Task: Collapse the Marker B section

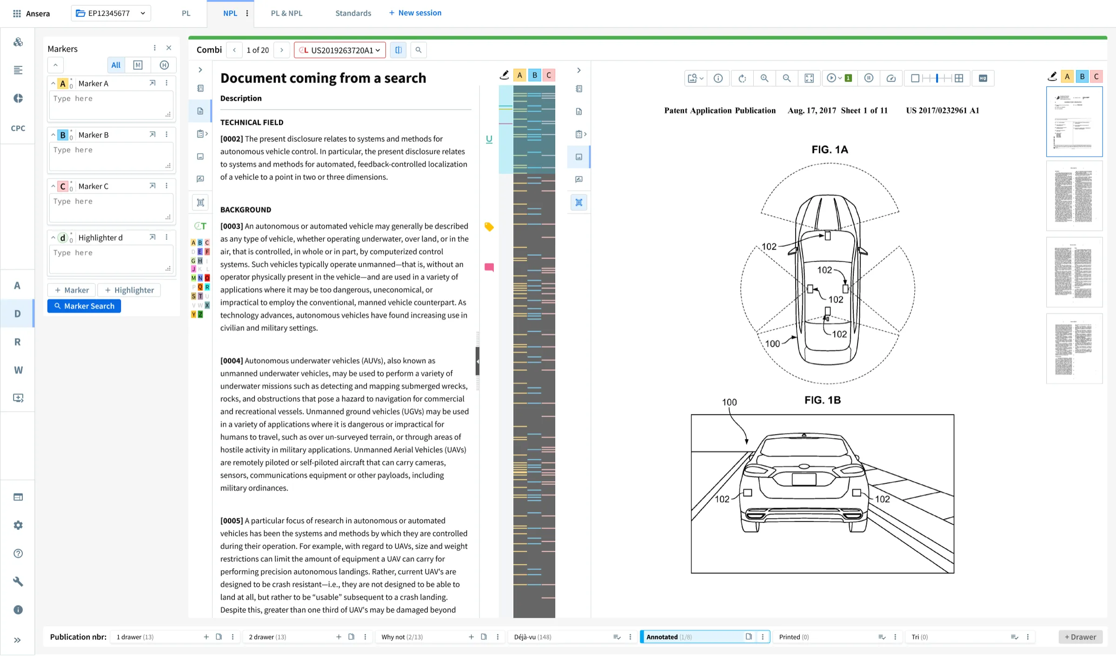Action: (53, 135)
